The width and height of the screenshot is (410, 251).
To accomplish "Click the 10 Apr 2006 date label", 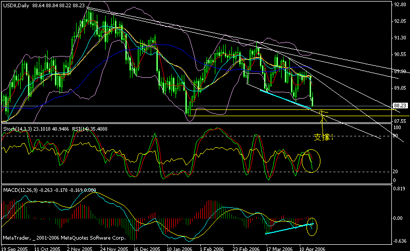I will pyautogui.click(x=312, y=248).
